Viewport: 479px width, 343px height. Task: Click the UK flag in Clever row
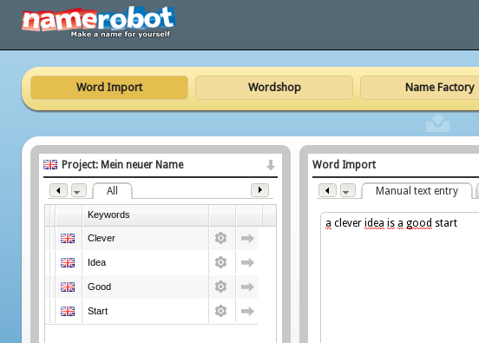coord(68,238)
